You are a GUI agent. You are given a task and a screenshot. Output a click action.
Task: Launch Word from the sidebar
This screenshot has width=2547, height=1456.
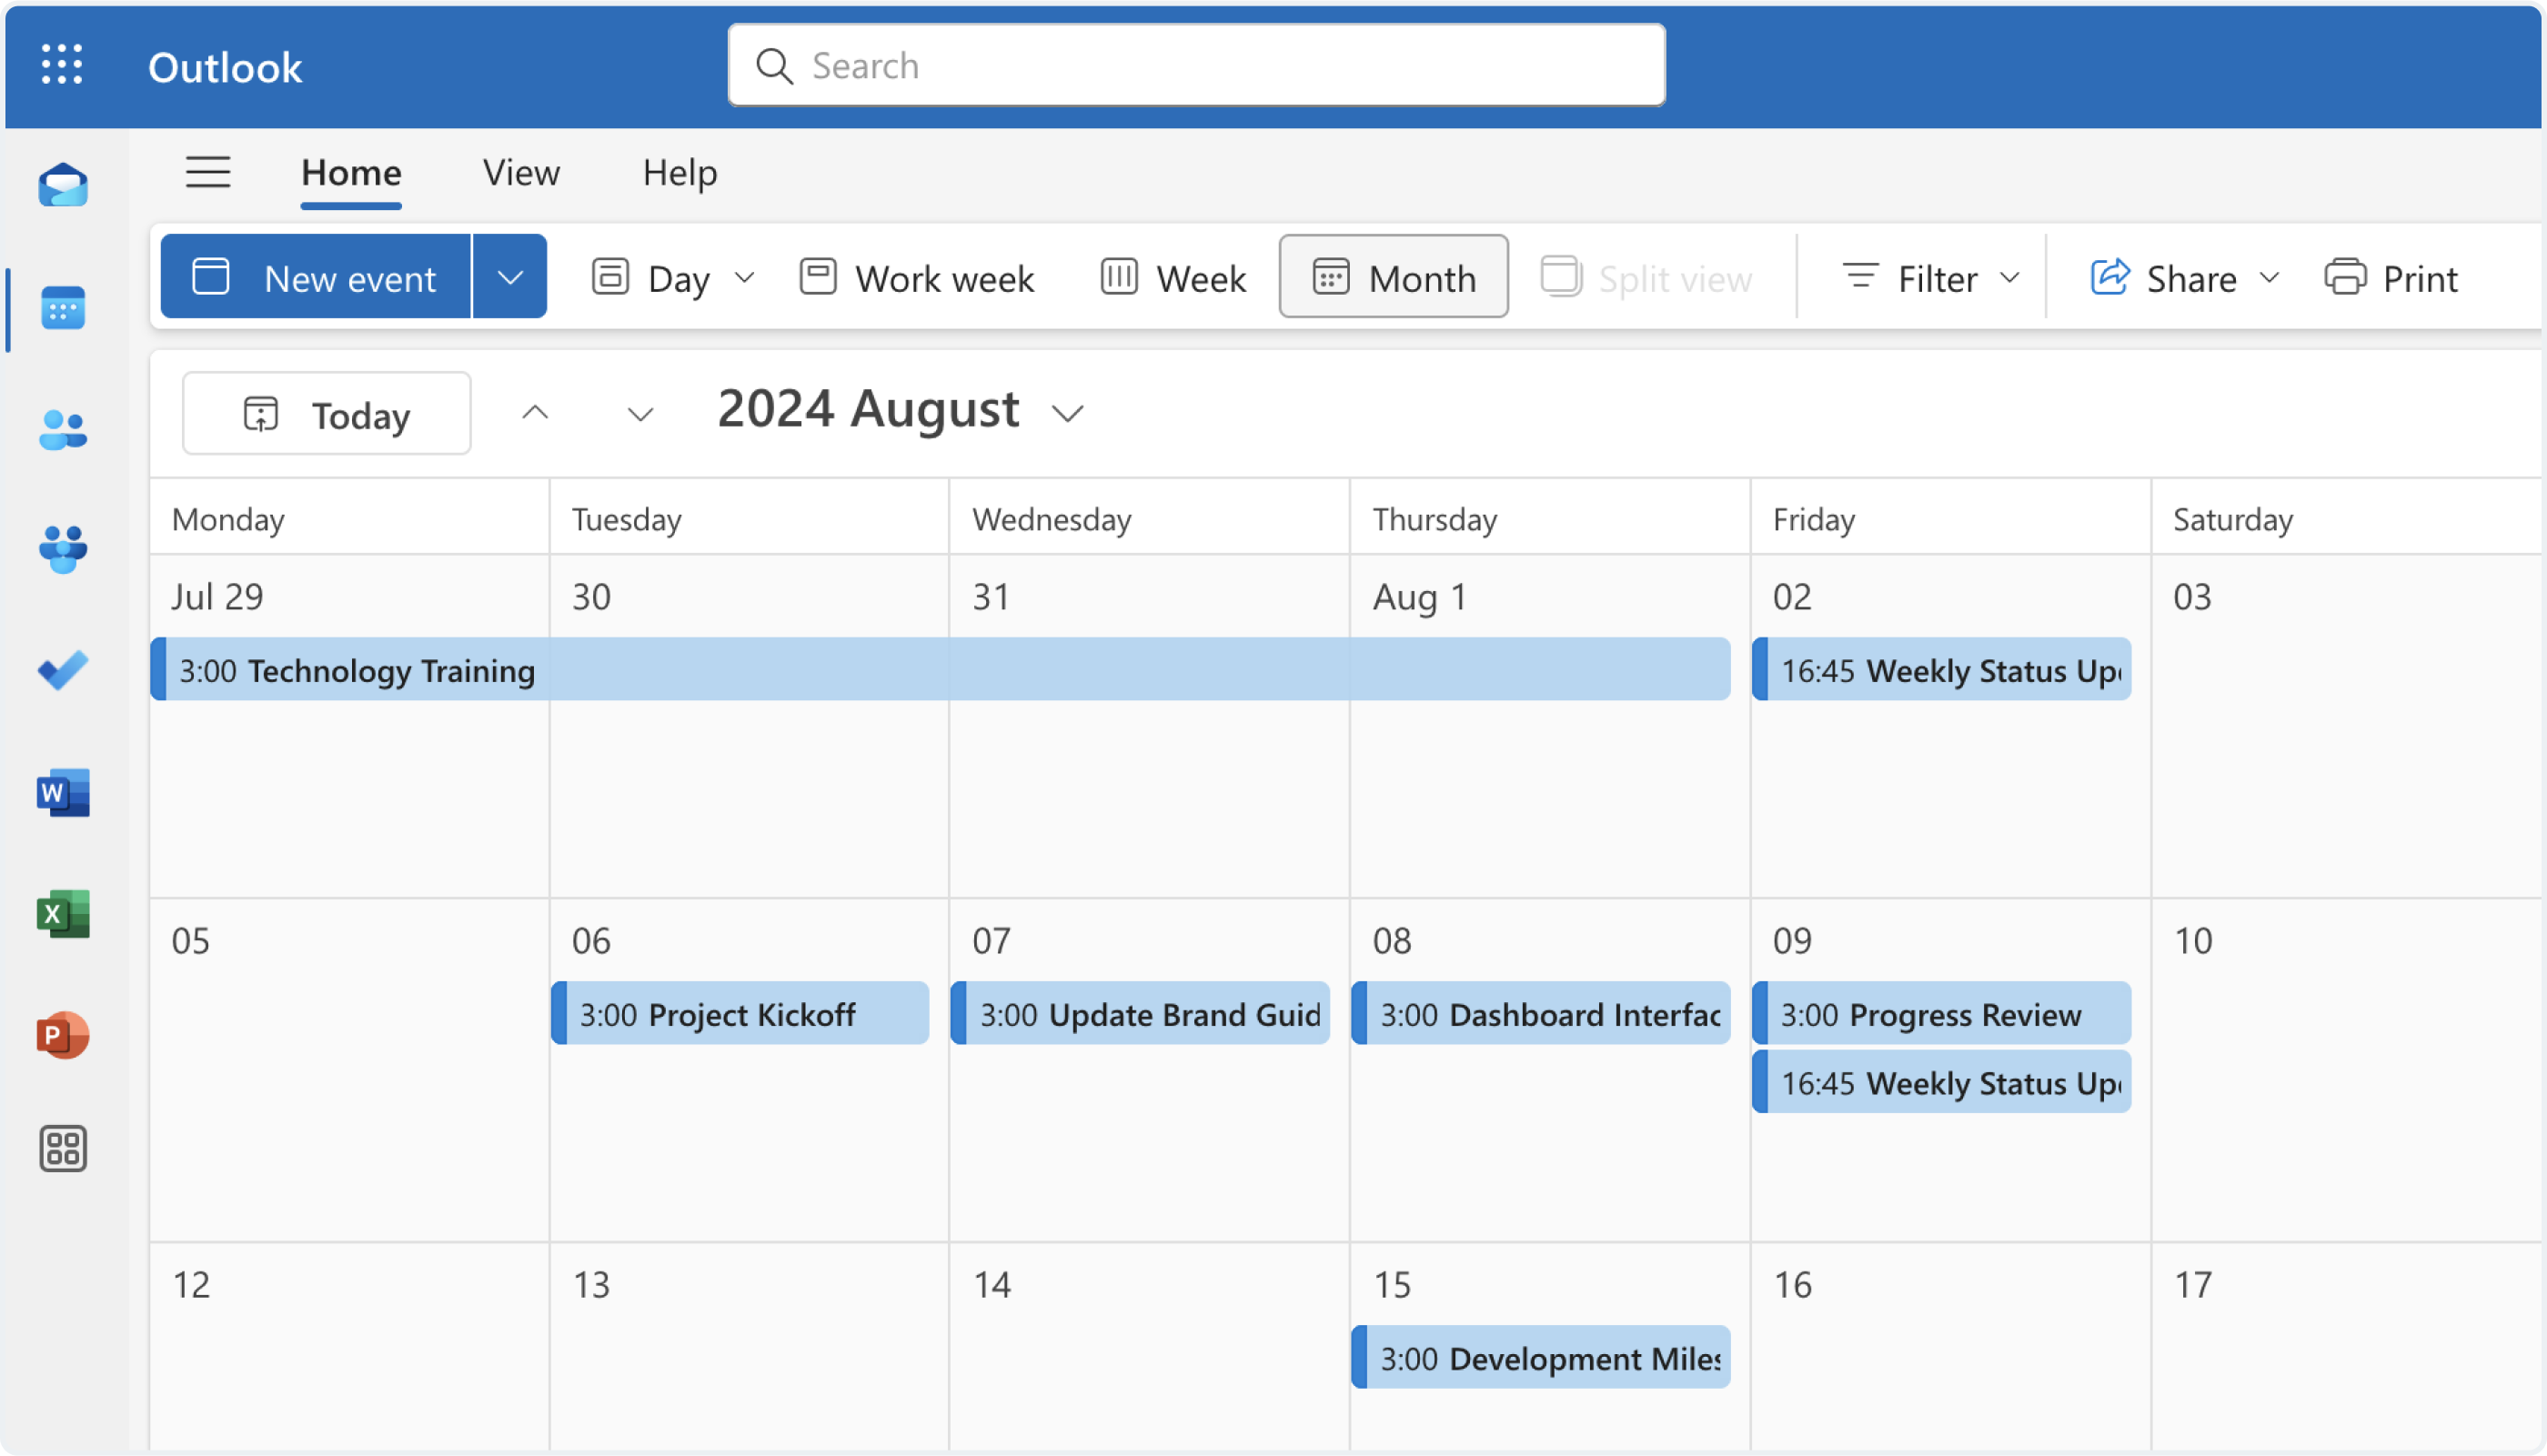point(63,792)
